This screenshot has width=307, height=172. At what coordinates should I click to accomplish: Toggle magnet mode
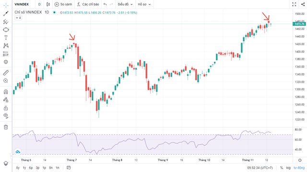pyautogui.click(x=6, y=92)
